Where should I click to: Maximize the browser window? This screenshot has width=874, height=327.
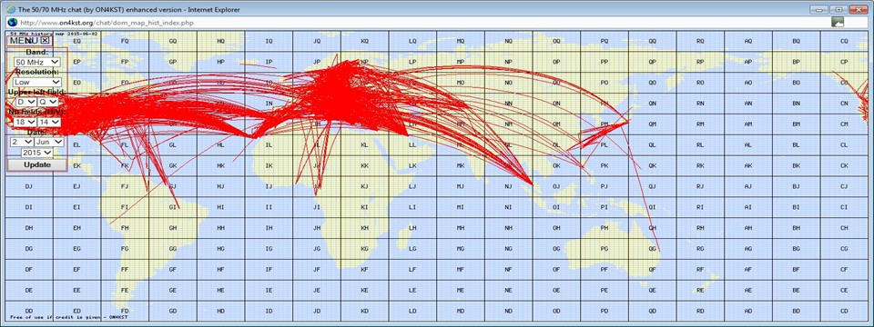(838, 9)
